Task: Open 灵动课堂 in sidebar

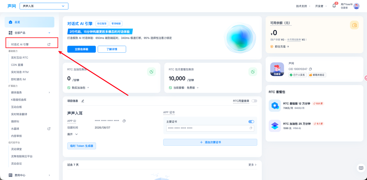Action: coord(16,149)
